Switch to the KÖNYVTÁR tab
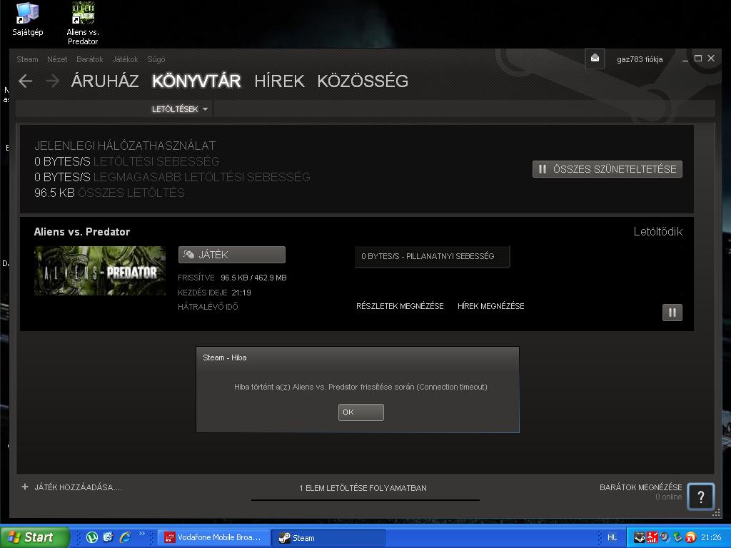The image size is (731, 548). [x=196, y=81]
